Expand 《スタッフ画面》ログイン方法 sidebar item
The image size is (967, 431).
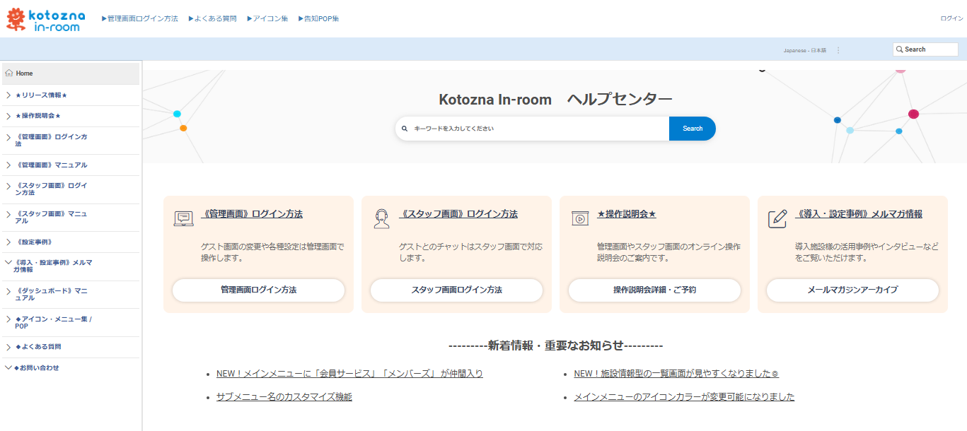click(x=8, y=186)
